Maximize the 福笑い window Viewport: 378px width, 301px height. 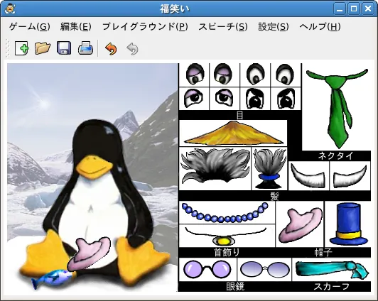click(x=354, y=9)
